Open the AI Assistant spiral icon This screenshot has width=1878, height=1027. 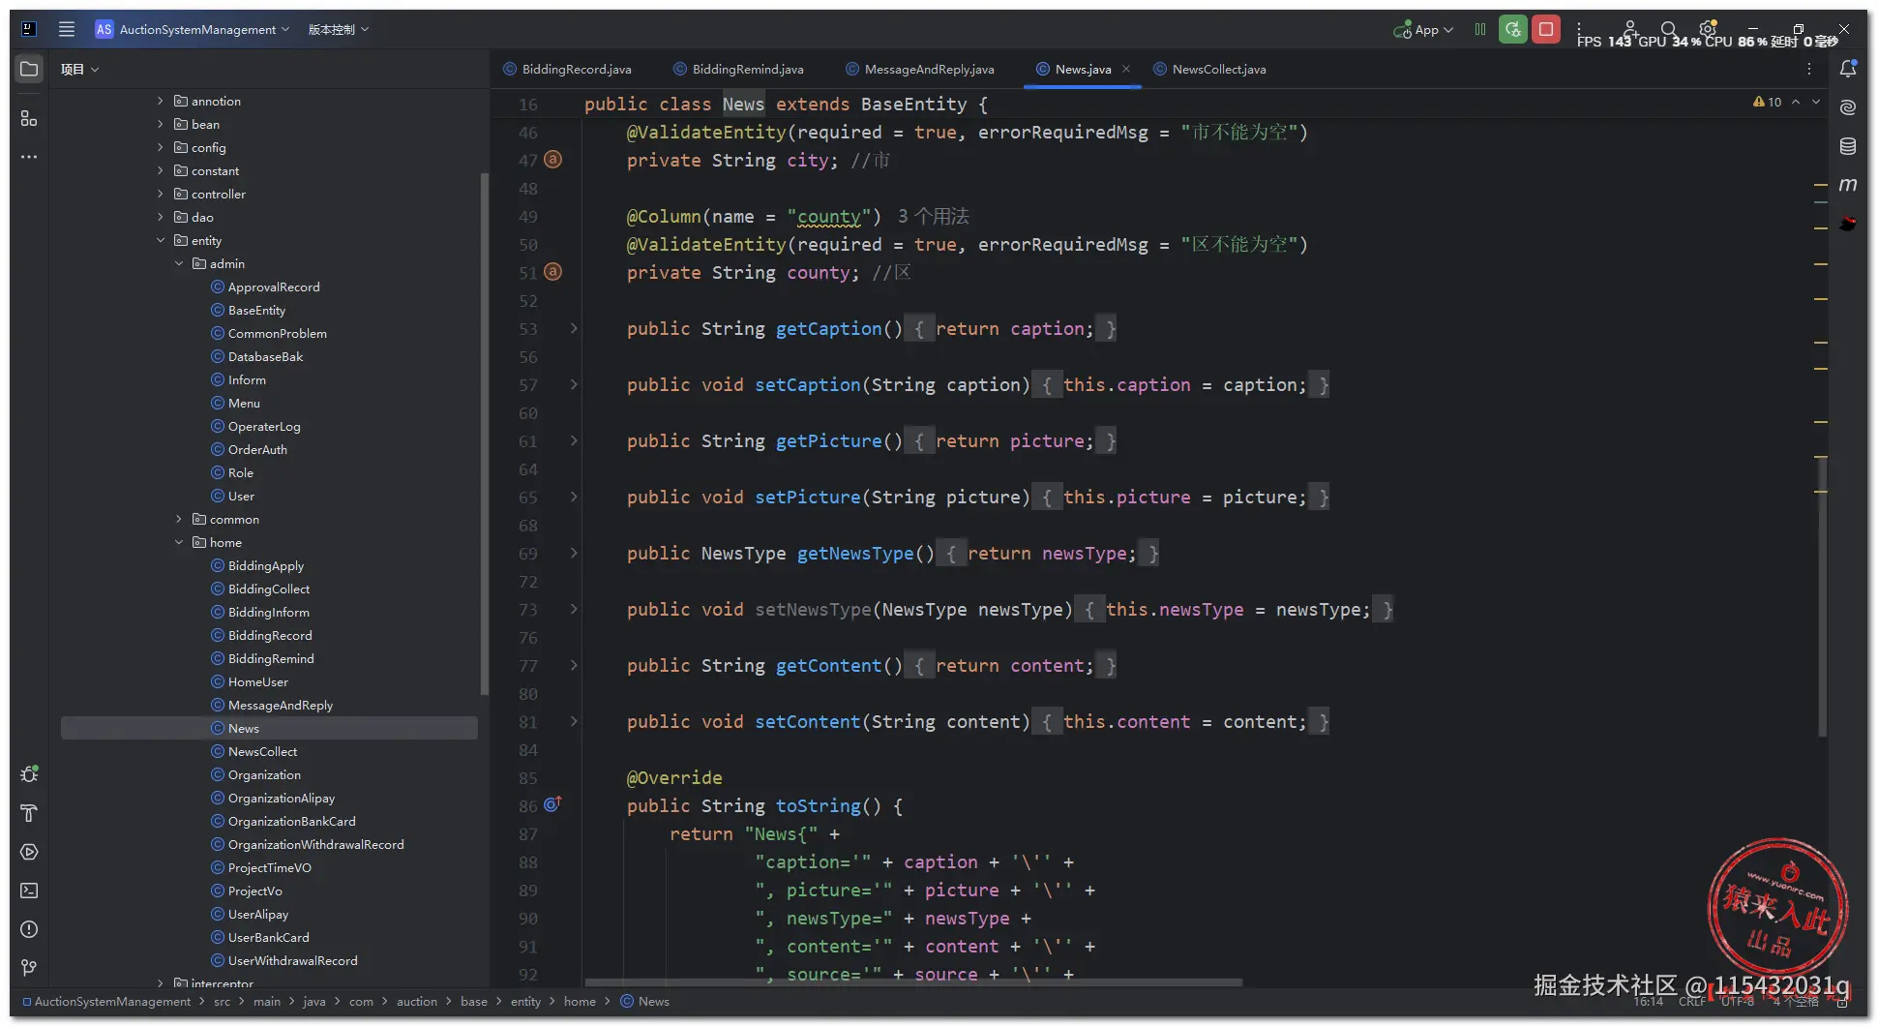tap(1848, 107)
